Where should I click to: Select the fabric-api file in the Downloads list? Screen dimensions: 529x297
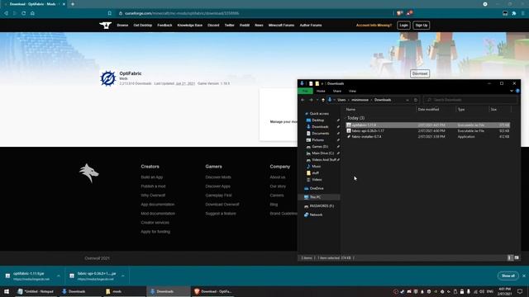tap(428, 131)
